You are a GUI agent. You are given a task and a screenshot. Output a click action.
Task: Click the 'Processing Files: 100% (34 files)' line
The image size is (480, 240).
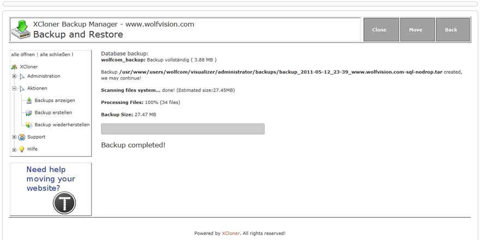141,102
